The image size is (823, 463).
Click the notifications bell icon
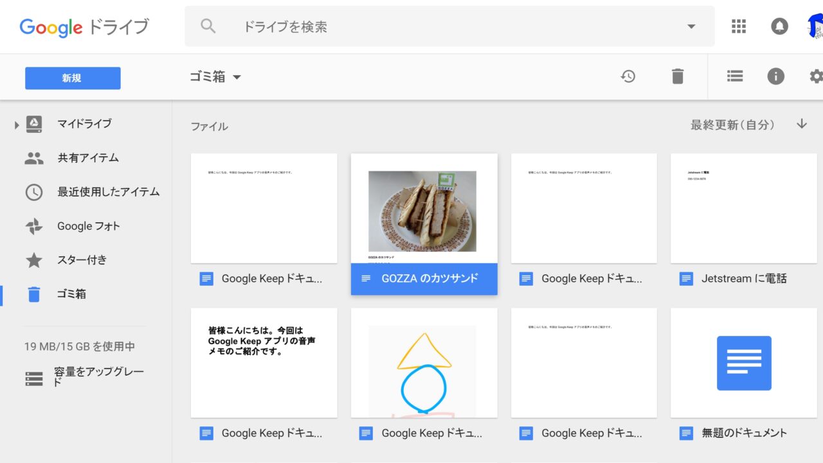(x=779, y=26)
